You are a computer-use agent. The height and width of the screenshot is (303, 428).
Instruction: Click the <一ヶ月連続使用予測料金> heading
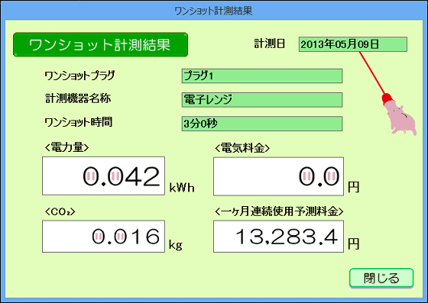(279, 211)
